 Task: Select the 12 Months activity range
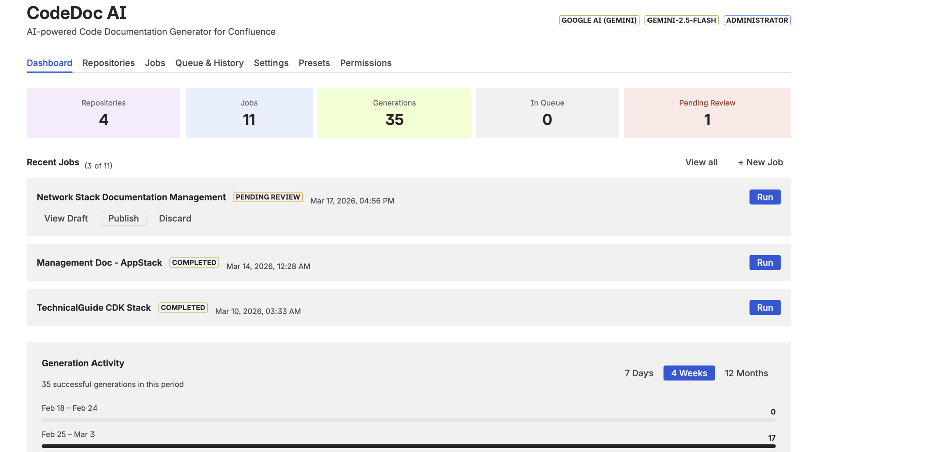(747, 373)
